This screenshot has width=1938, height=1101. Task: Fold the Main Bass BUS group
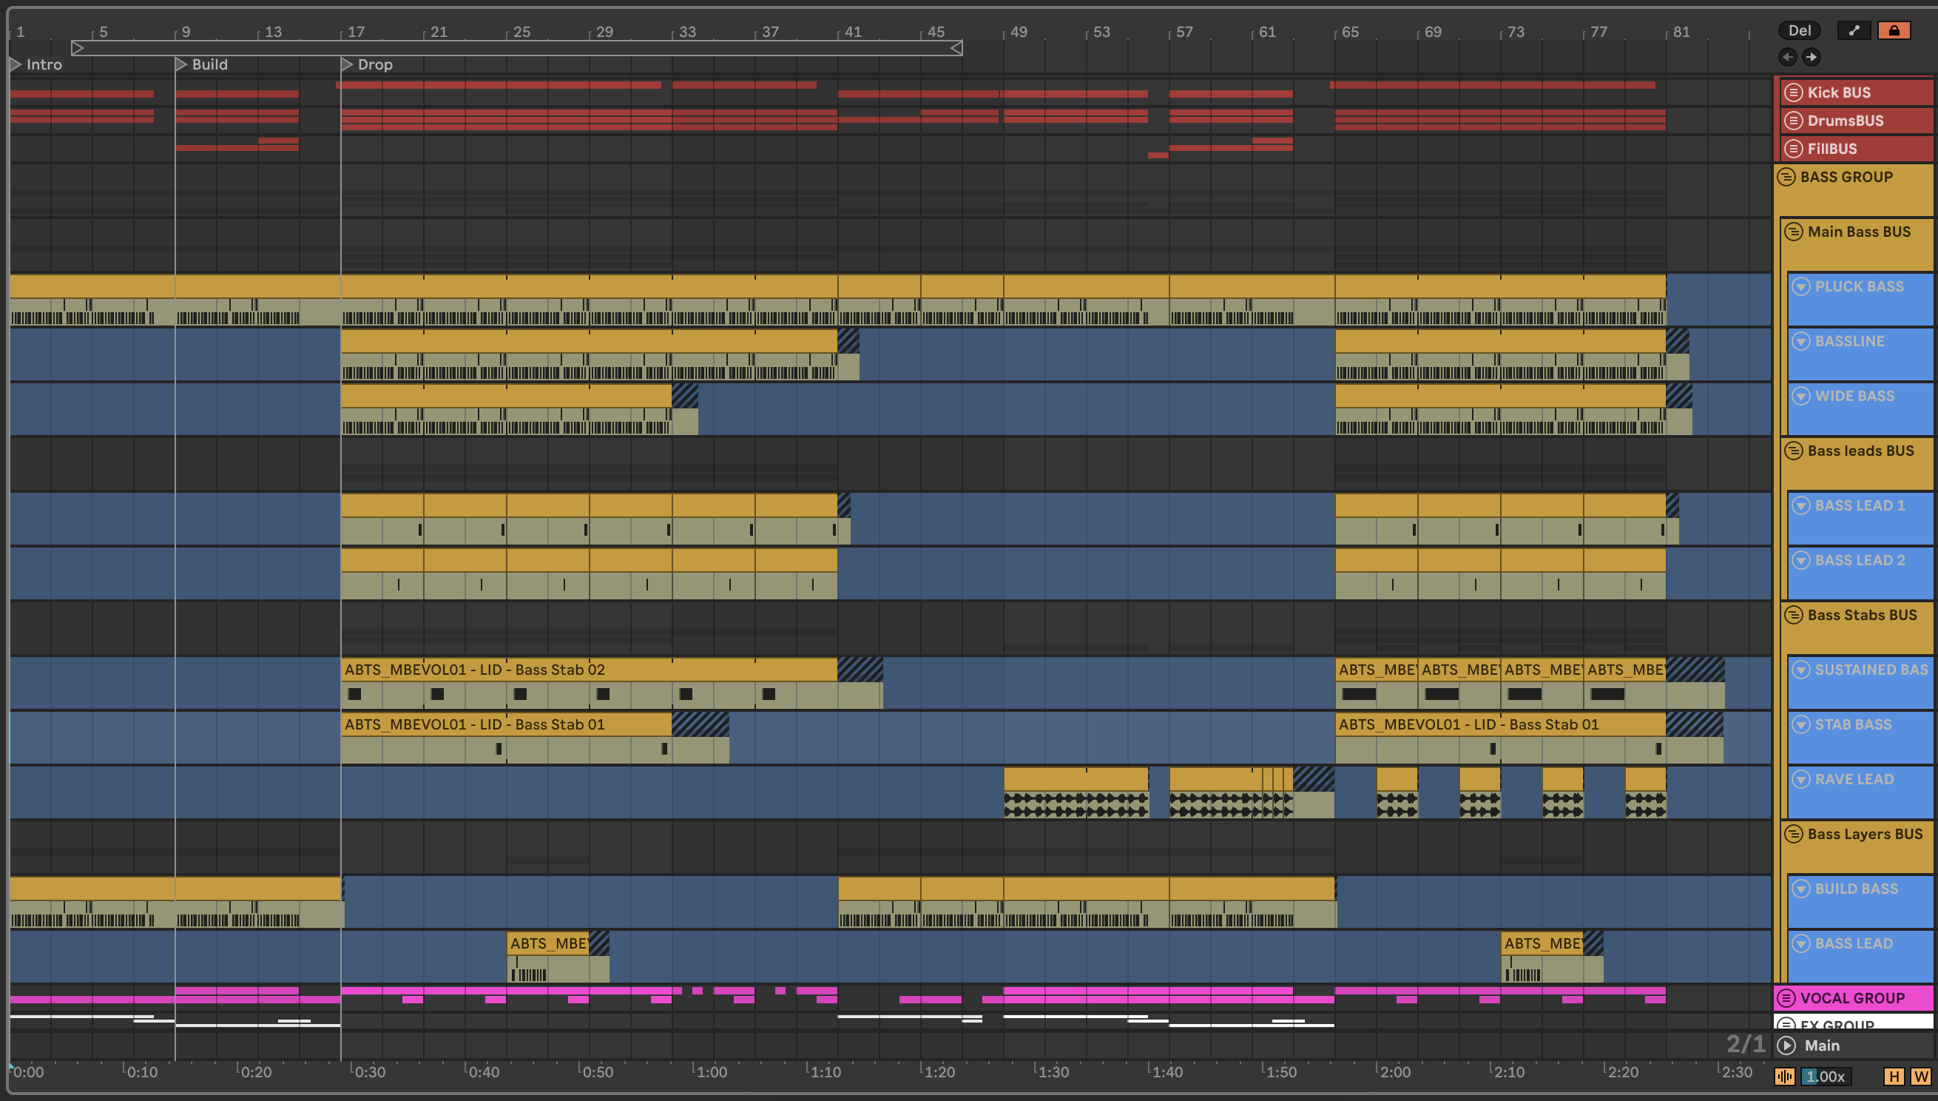[1794, 232]
